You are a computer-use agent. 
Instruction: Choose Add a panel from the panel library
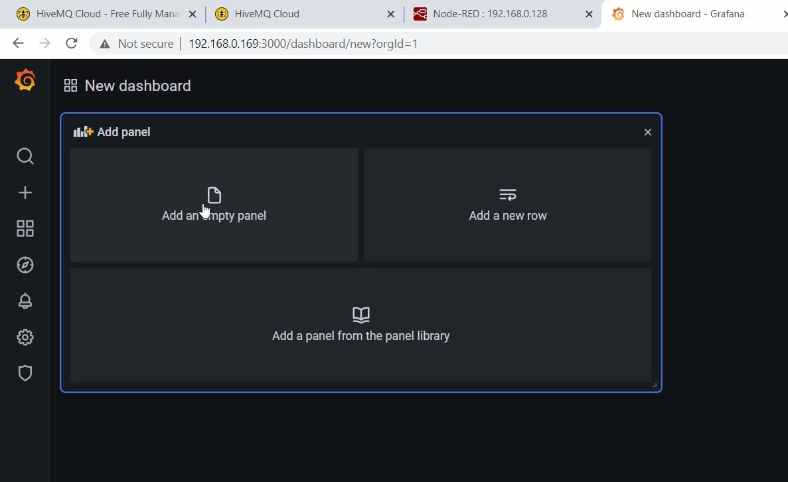click(x=361, y=325)
